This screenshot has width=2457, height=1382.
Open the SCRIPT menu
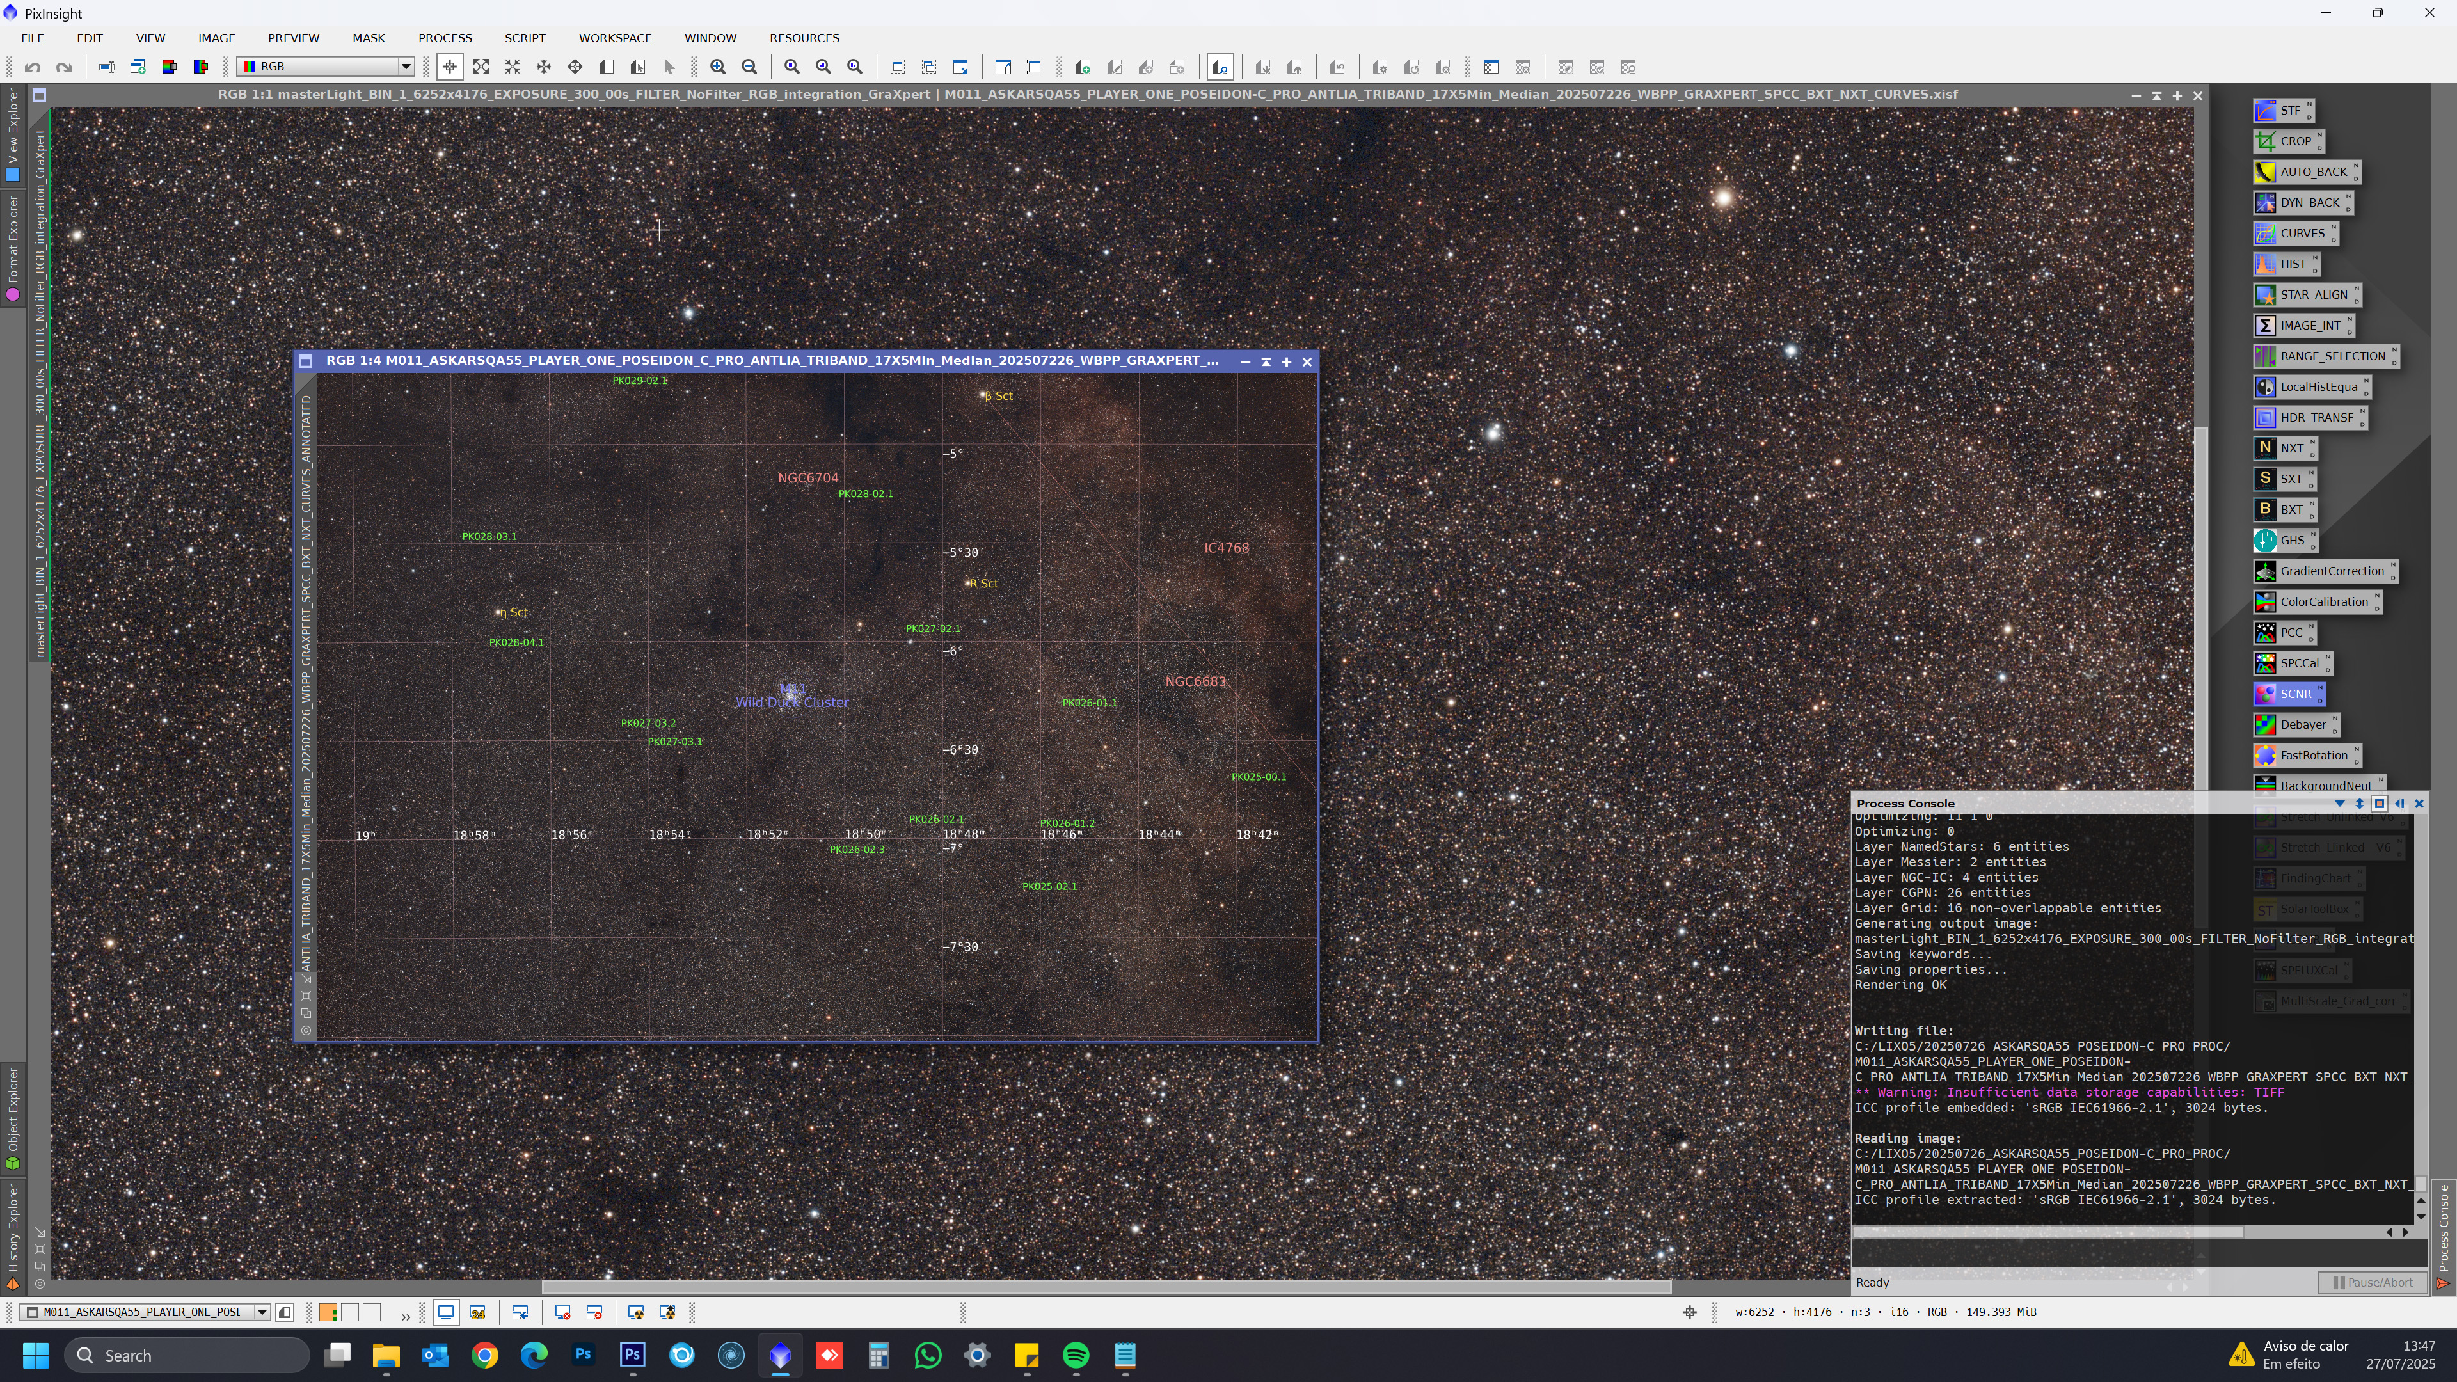click(525, 38)
